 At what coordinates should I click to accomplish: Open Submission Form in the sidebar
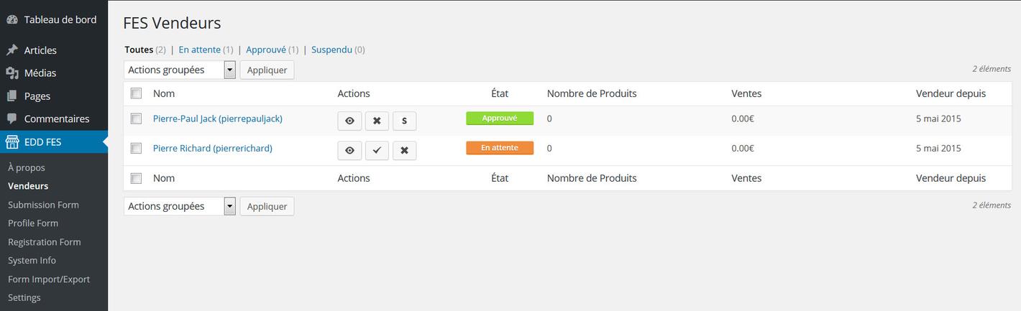pos(43,205)
